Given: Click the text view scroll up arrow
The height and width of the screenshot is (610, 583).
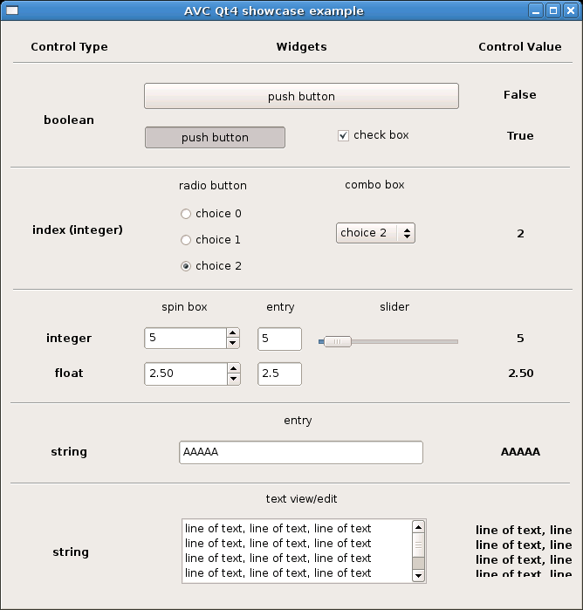Looking at the screenshot, I should 418,527.
